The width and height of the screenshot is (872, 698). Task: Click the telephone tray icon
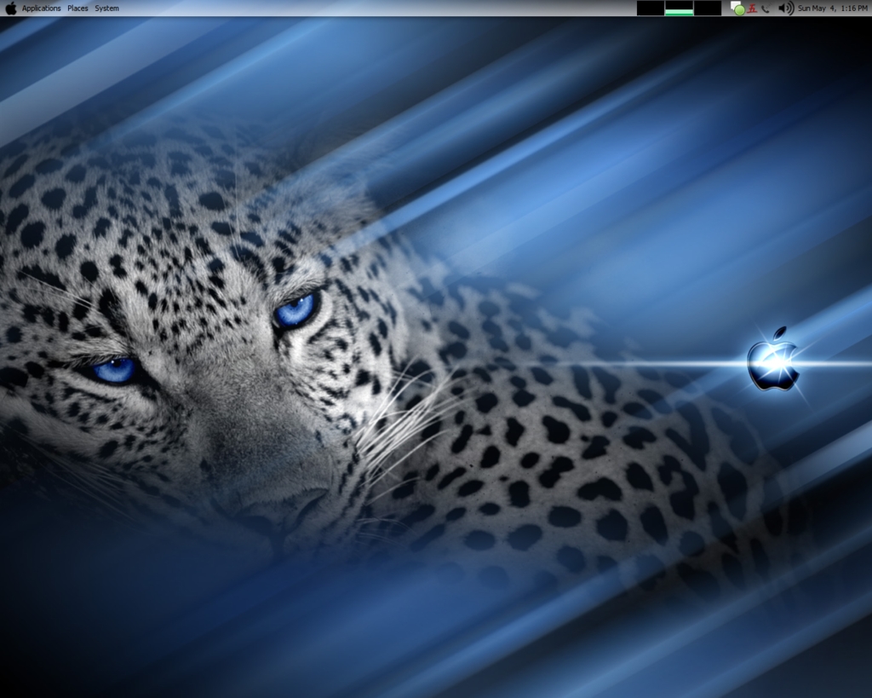(x=765, y=9)
